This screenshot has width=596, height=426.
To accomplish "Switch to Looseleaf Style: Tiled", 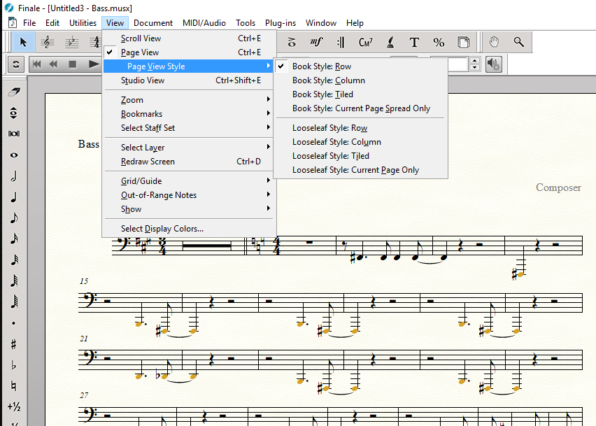I will coord(330,156).
